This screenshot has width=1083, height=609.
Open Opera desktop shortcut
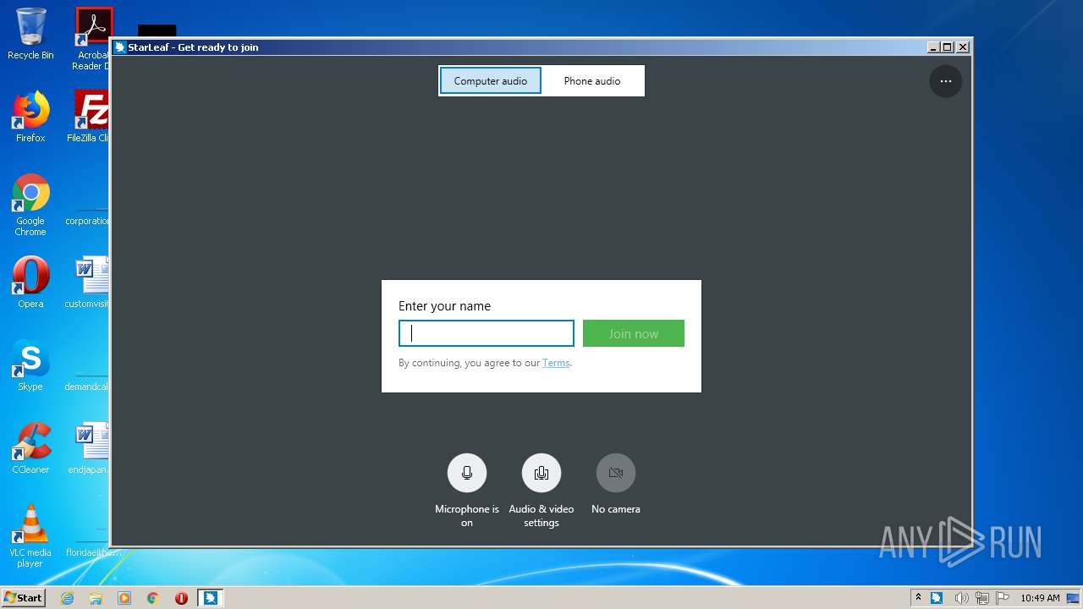(x=30, y=283)
